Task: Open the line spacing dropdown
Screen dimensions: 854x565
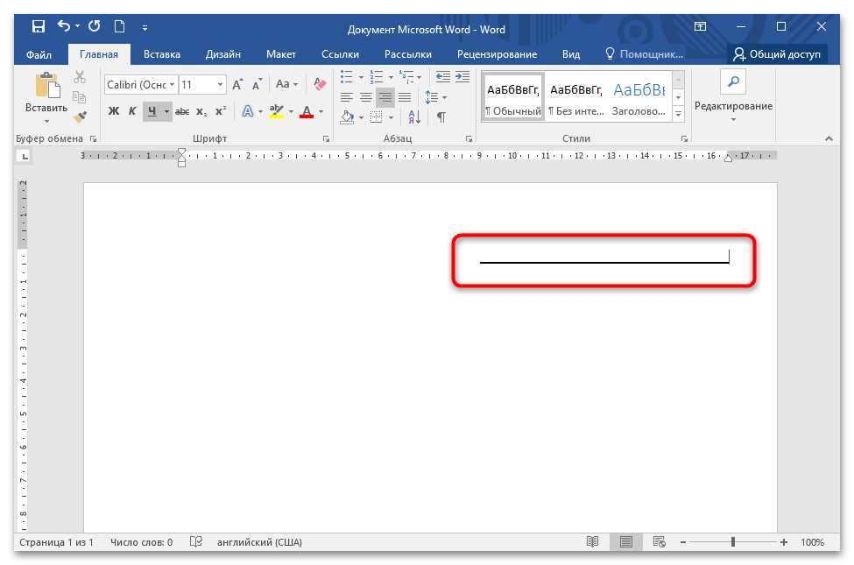Action: tap(434, 96)
